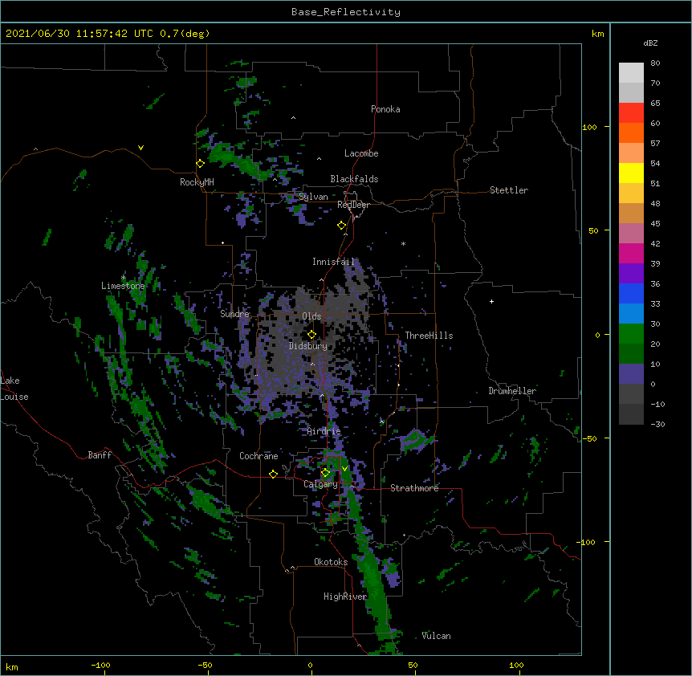The width and height of the screenshot is (692, 676).
Task: Choose the dark green 10-20 dBZ swatch
Action: 631,353
